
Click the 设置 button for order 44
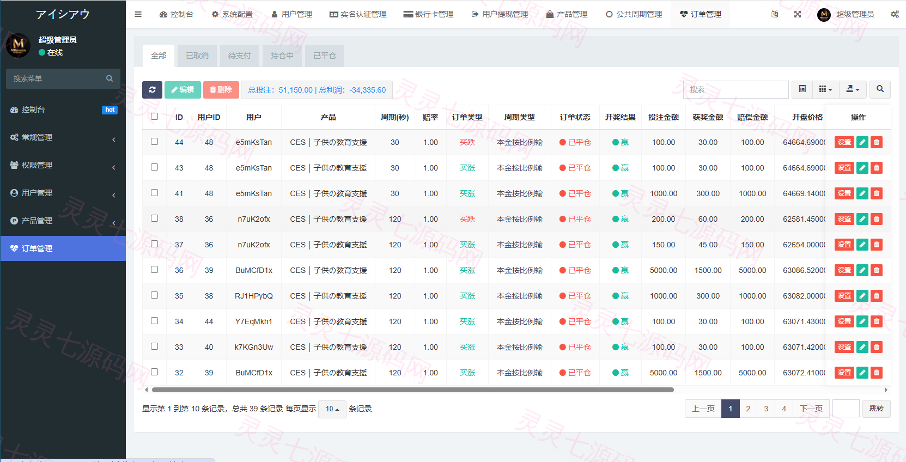844,142
